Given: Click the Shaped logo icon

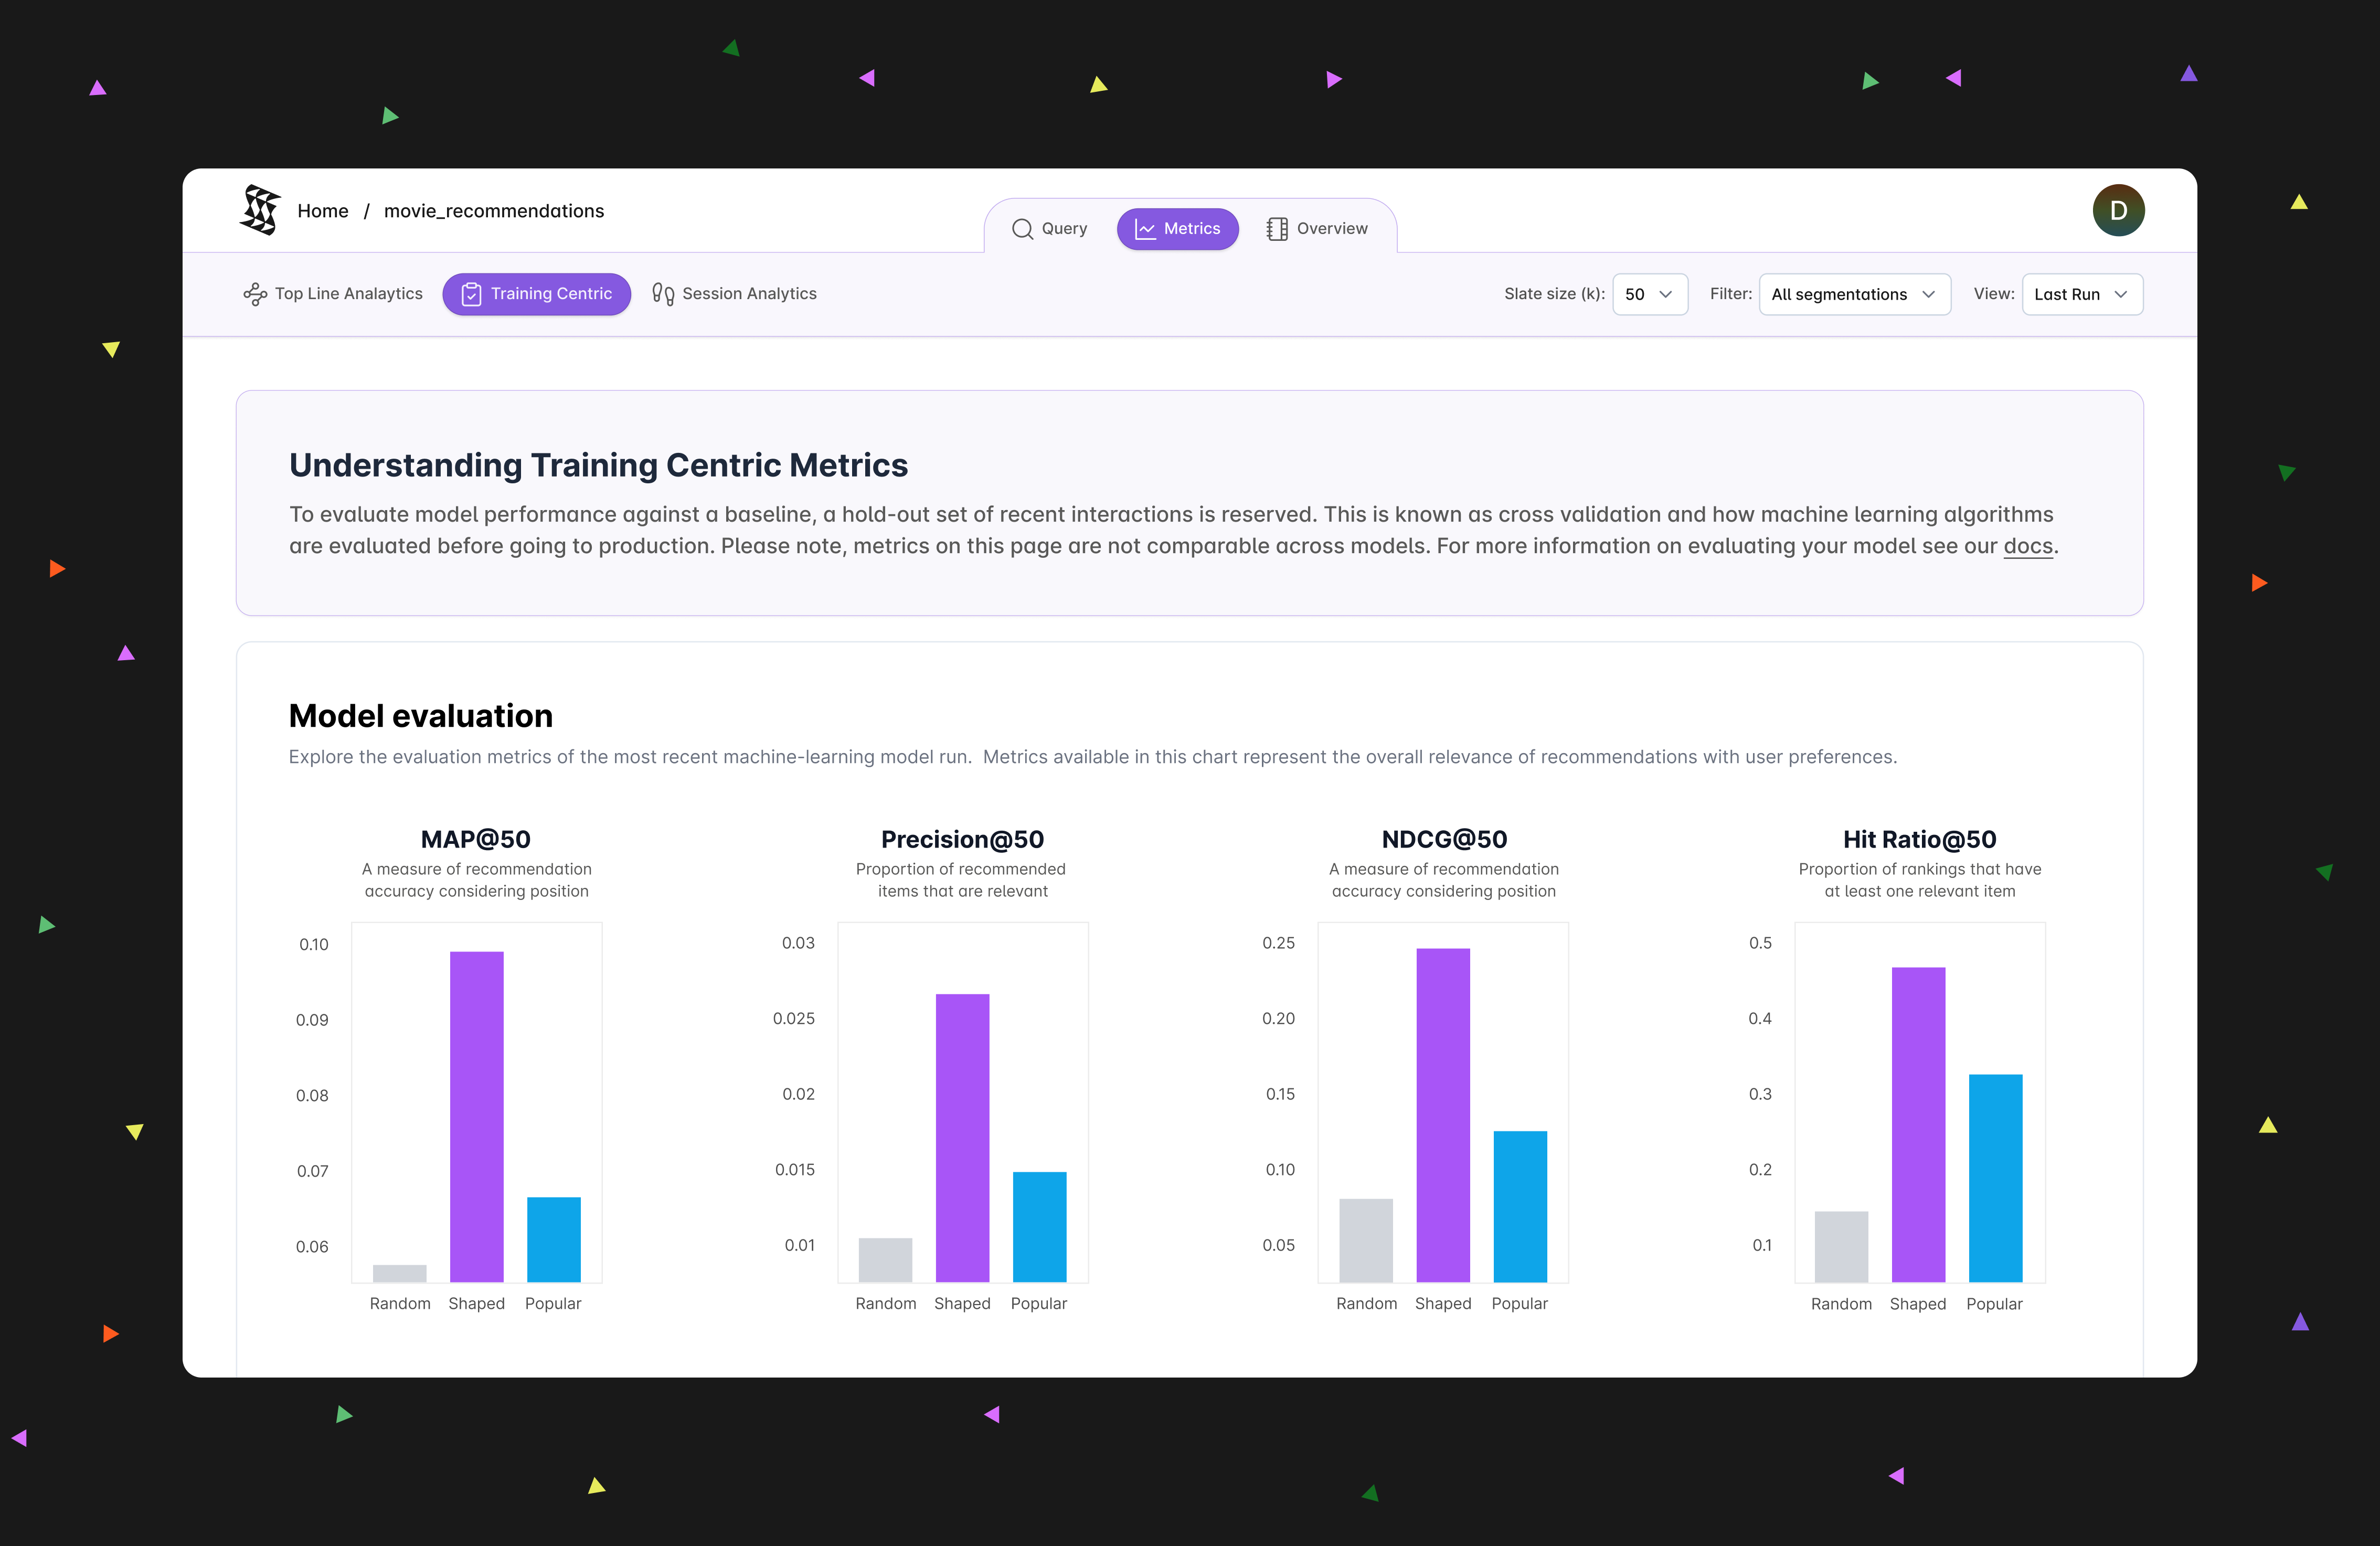Looking at the screenshot, I should click(260, 210).
